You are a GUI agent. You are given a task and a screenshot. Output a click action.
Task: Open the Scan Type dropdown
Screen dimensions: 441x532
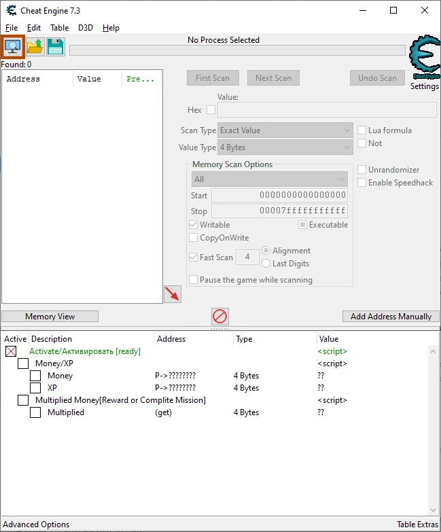pos(285,130)
